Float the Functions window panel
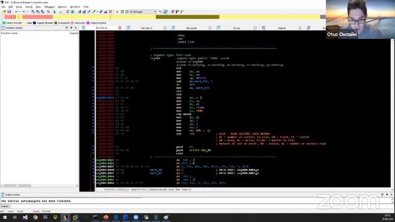Screen dimensions: 395x222 [x=71, y=28]
